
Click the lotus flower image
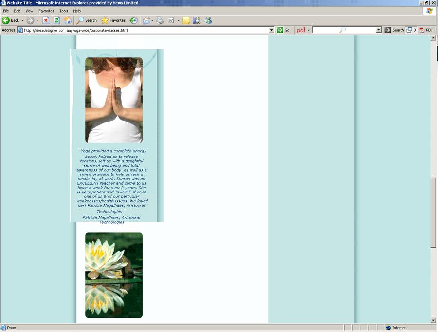coord(114,275)
